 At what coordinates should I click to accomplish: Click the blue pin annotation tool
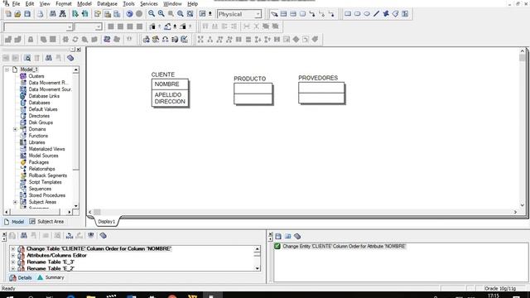tap(386, 14)
